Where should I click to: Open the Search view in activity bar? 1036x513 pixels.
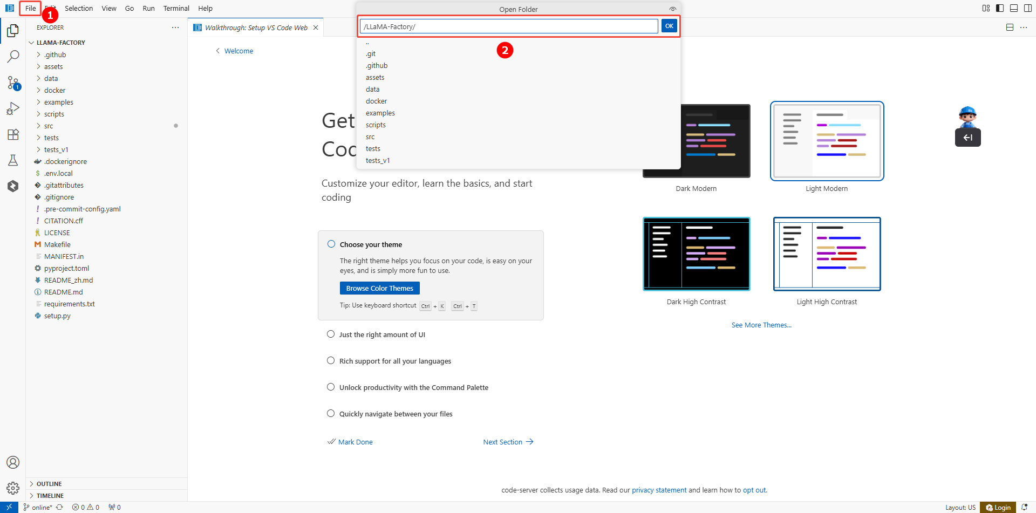(x=13, y=57)
